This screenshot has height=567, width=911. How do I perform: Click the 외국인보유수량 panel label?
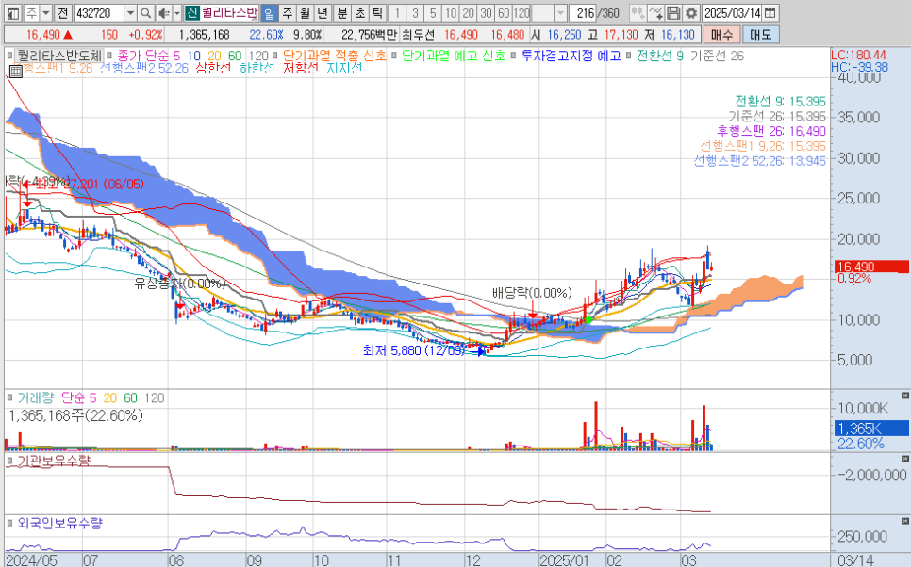click(x=59, y=523)
